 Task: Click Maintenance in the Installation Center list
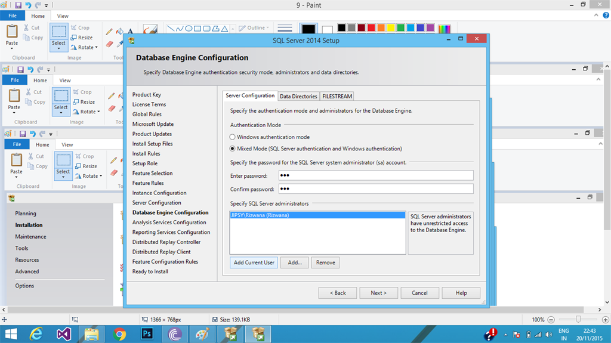(30, 237)
